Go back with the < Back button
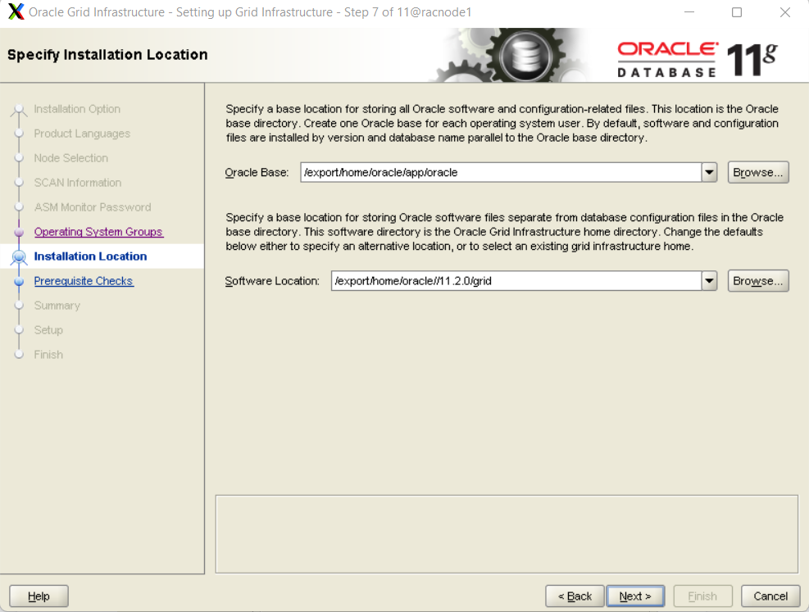The width and height of the screenshot is (809, 612). [575, 596]
